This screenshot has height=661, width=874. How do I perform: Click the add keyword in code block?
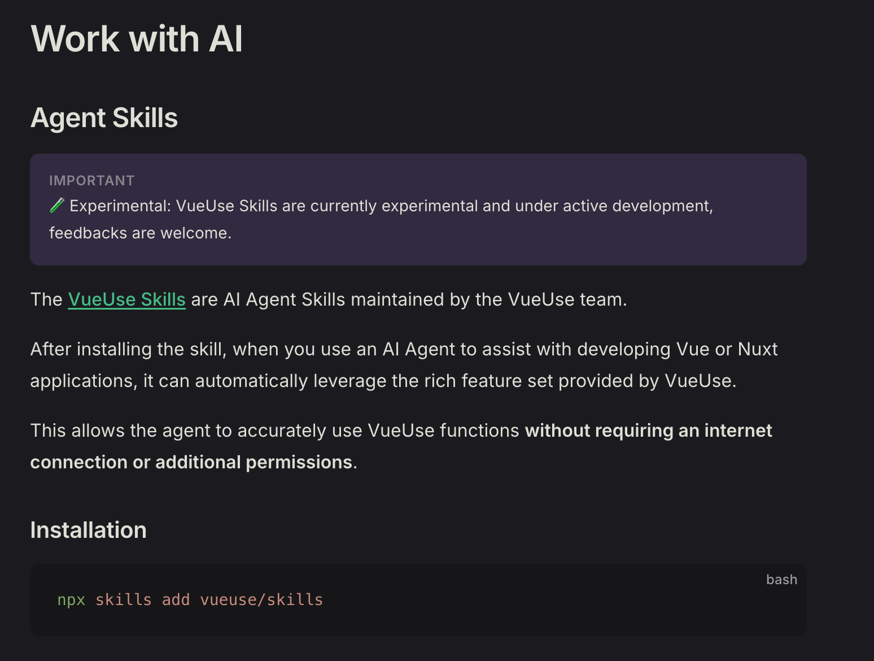pyautogui.click(x=176, y=600)
